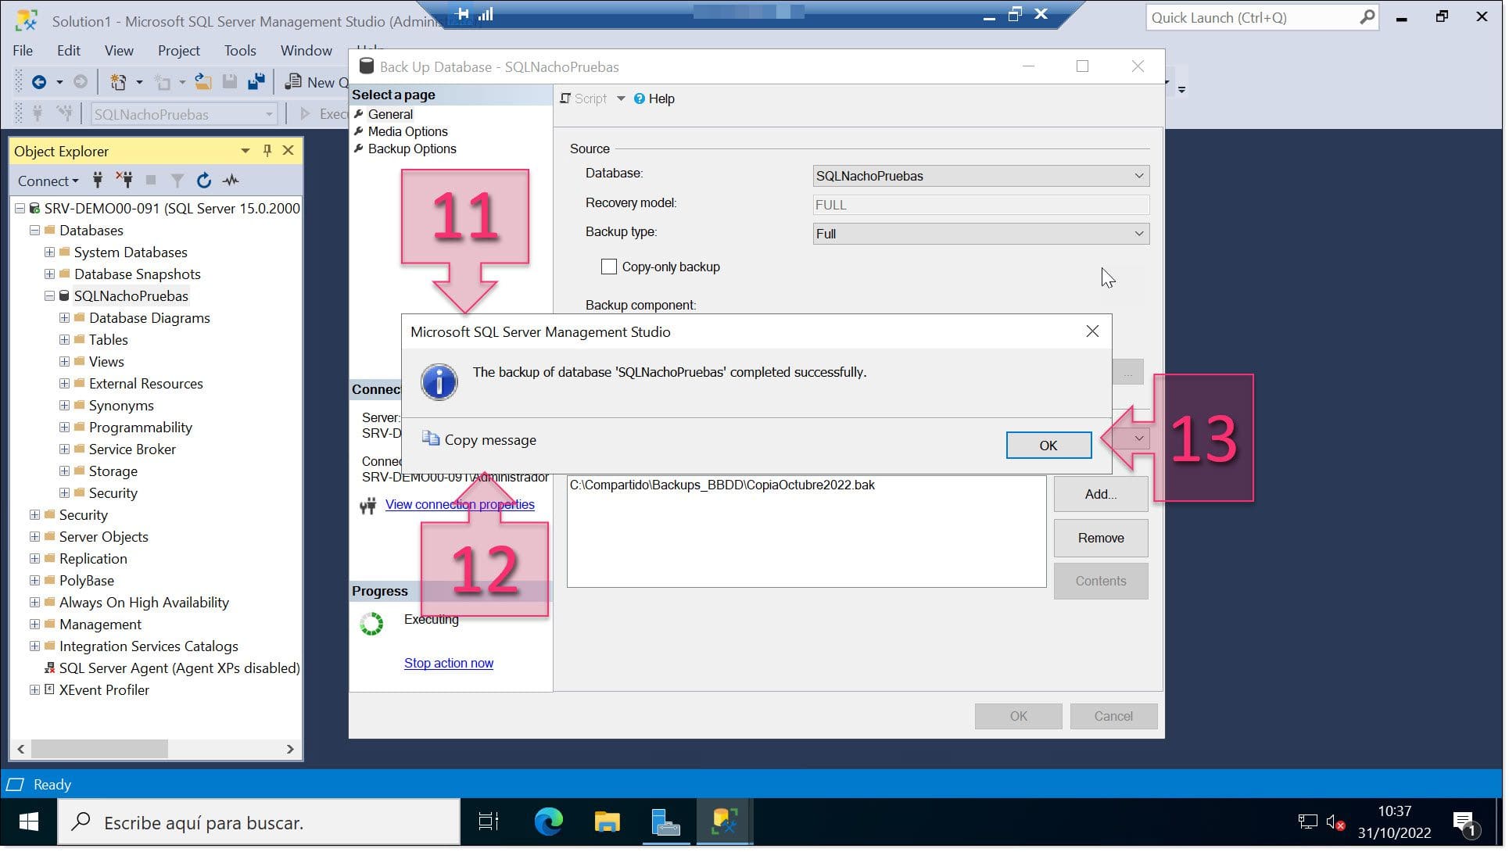Open Activity Monitor icon in Object Explorer
1509x852 pixels.
(x=231, y=181)
